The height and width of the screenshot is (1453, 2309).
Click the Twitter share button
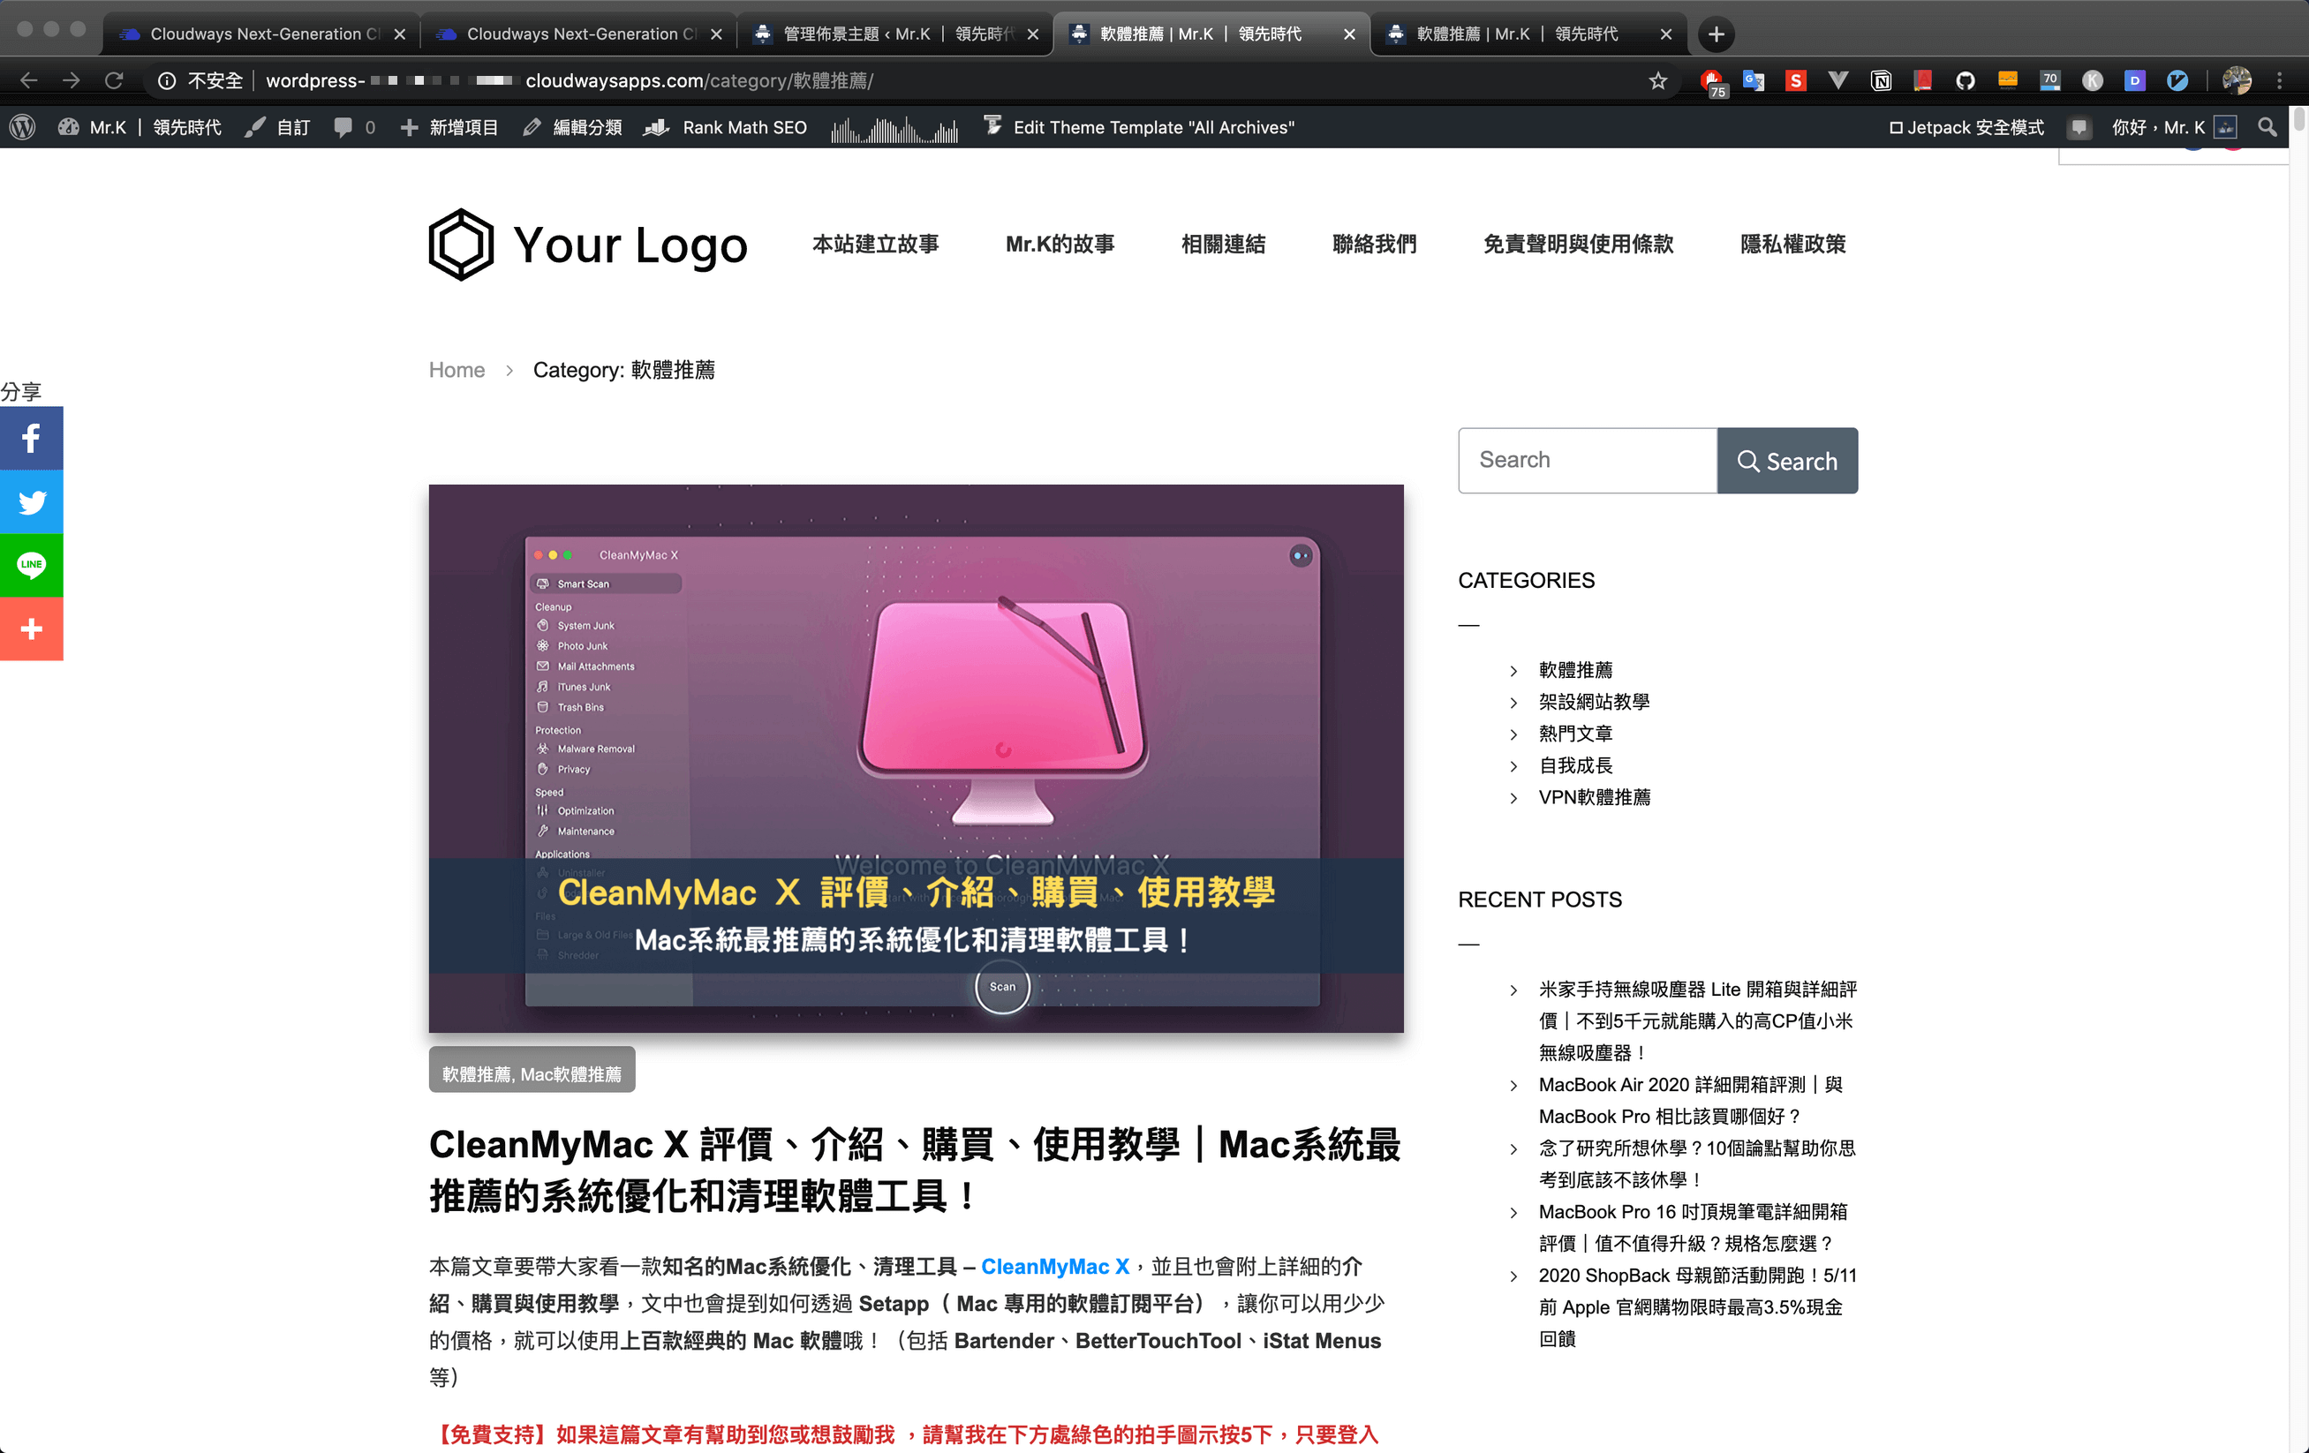32,501
